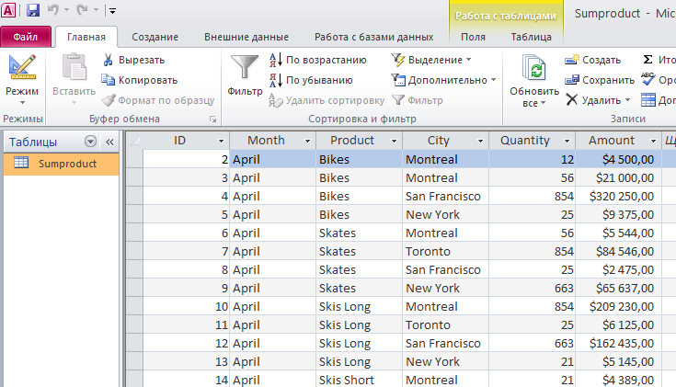The image size is (676, 387).
Task: Open the Month column dropdown arrow
Action: [x=306, y=141]
